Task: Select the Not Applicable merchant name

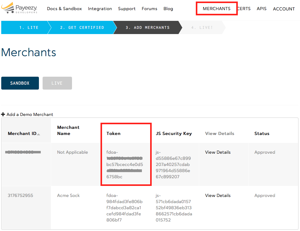Action: point(73,152)
